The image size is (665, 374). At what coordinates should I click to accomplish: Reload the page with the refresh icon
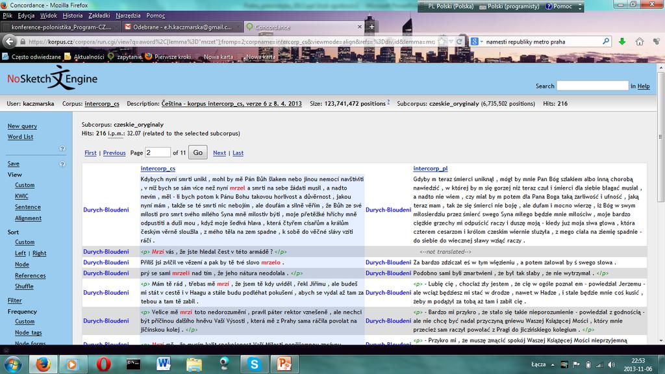(459, 42)
